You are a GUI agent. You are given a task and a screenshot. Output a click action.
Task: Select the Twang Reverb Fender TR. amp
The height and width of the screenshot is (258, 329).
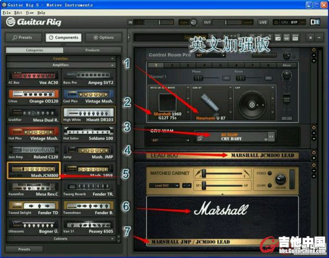pos(88,189)
